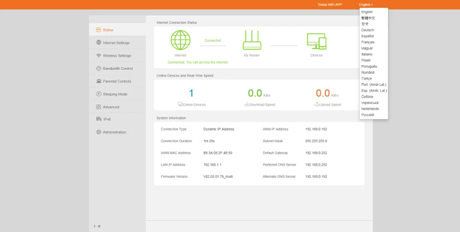460x232 pixels.
Task: Open Bandwidth Control page
Action: pyautogui.click(x=117, y=68)
